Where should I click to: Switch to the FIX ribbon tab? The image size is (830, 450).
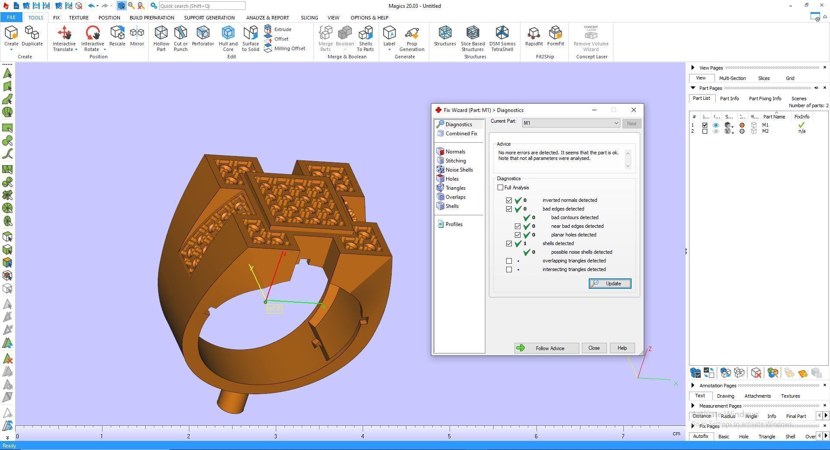click(x=56, y=18)
